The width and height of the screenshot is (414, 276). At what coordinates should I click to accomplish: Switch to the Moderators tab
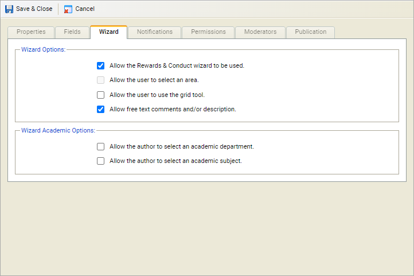[x=260, y=32]
